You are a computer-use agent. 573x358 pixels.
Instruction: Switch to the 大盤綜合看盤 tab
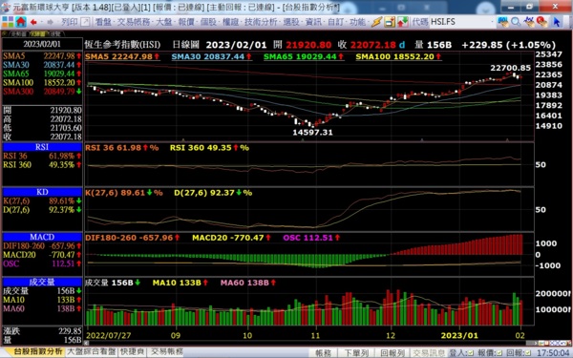click(x=92, y=351)
